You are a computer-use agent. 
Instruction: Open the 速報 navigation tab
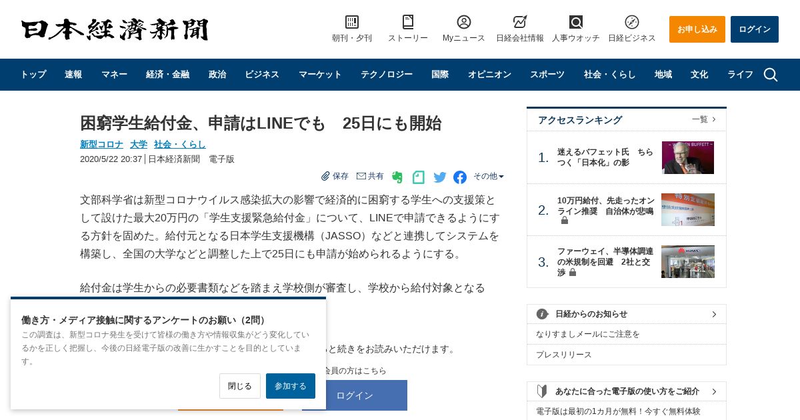(73, 75)
